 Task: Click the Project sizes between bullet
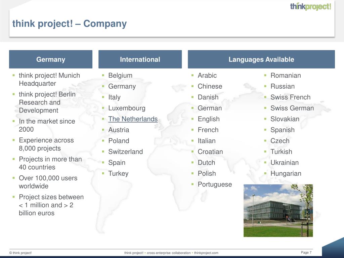tap(51, 205)
